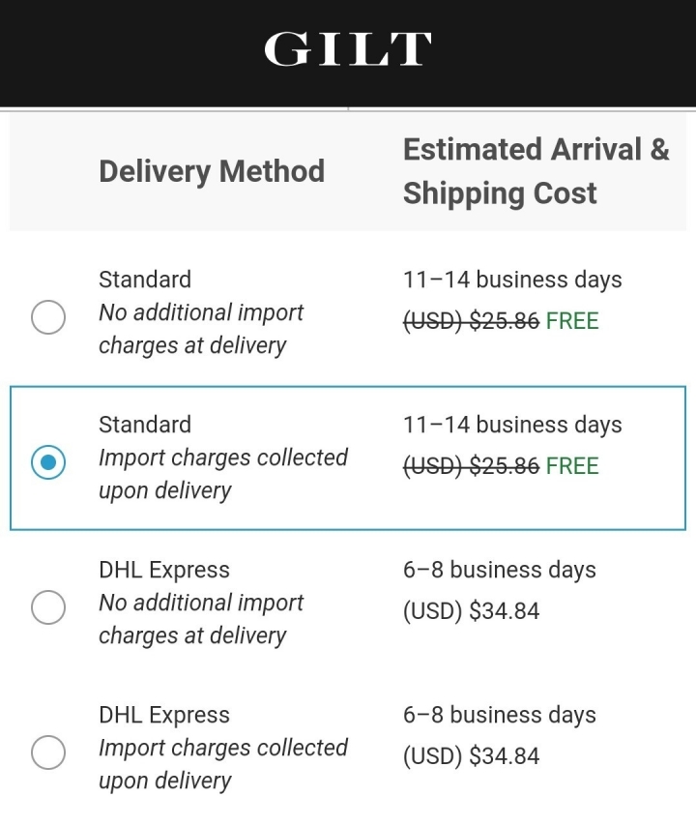
Task: Click 'No additional import charges at delivery' under DHL Express
Action: [201, 619]
